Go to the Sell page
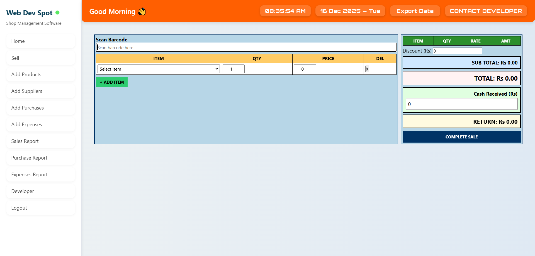This screenshot has height=256, width=535. click(40, 58)
